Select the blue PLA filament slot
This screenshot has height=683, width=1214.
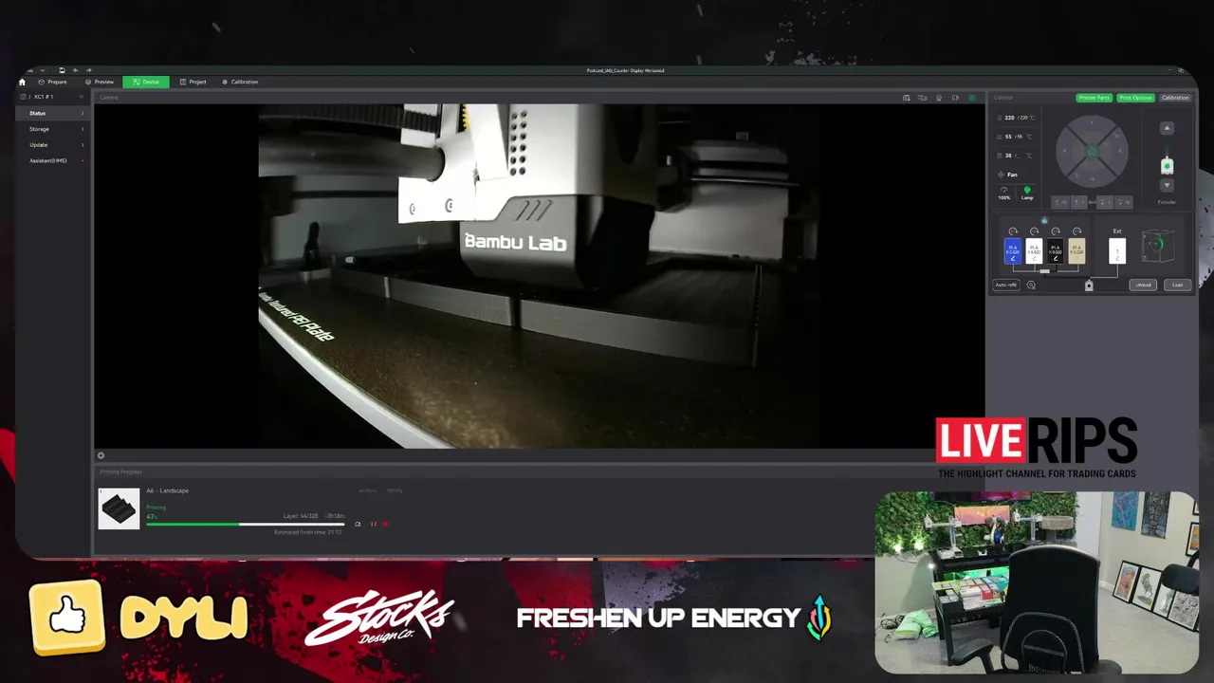[1013, 250]
